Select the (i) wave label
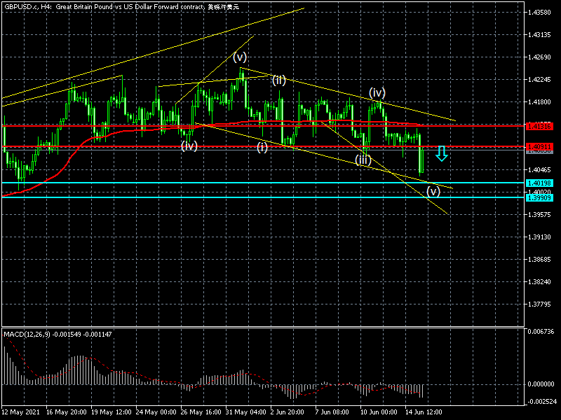 point(262,147)
